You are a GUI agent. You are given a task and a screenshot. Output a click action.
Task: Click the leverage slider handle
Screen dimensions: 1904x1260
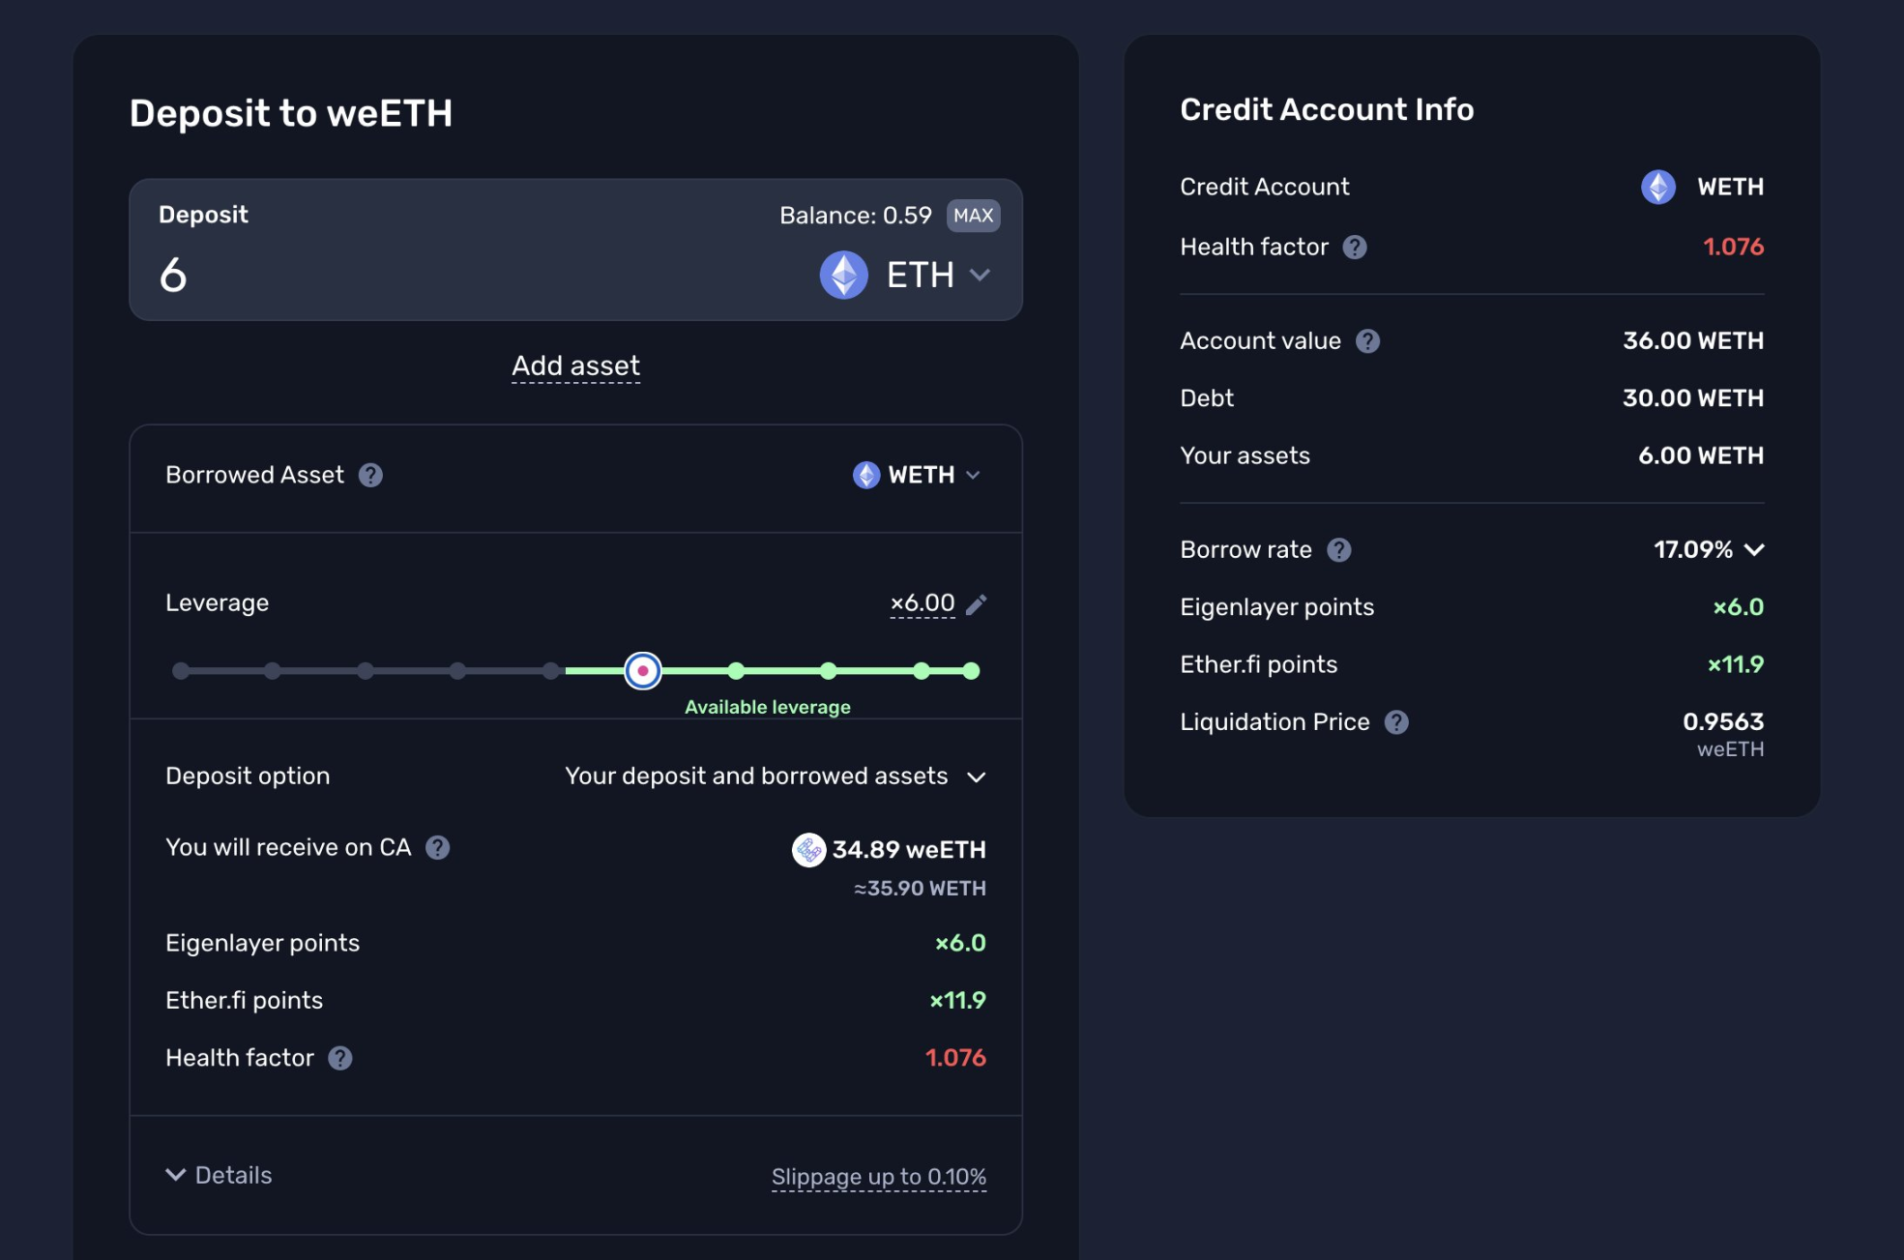coord(643,671)
